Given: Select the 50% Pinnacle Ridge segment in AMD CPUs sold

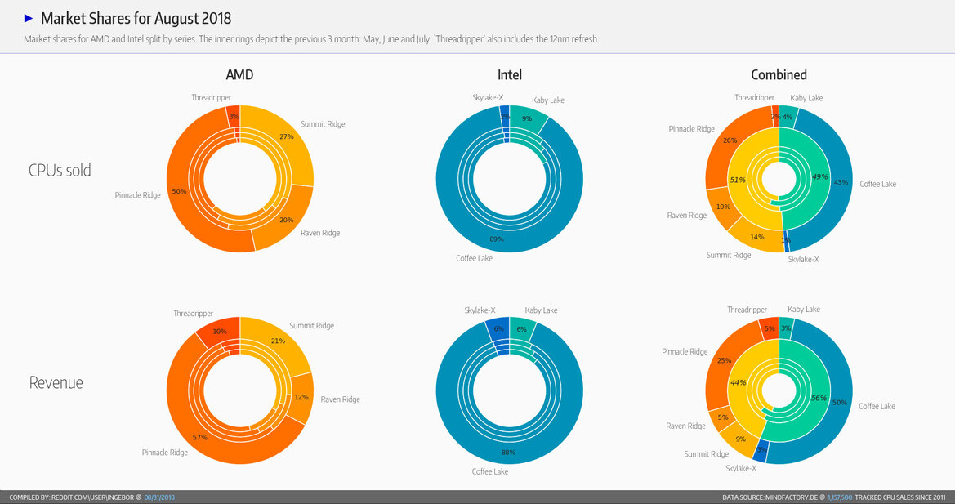Looking at the screenshot, I should click(178, 191).
